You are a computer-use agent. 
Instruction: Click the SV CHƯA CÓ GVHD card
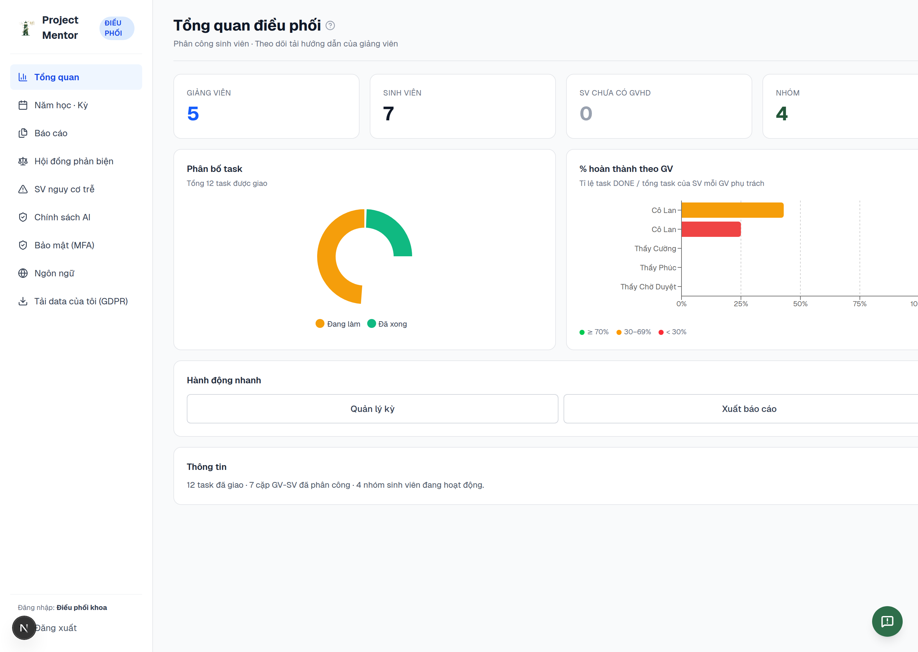click(659, 106)
